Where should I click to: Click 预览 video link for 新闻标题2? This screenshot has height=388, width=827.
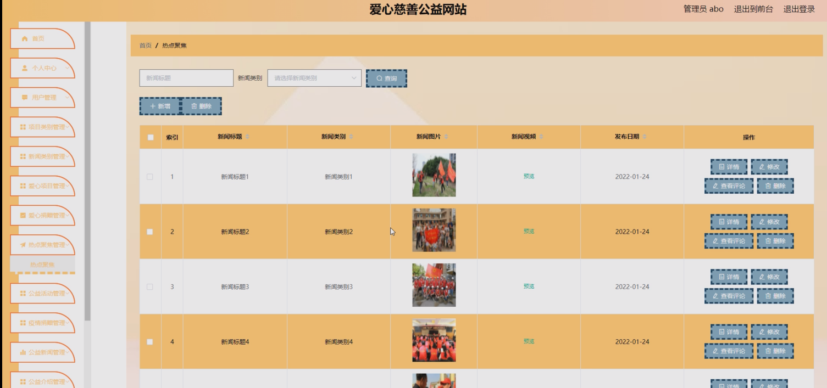529,231
